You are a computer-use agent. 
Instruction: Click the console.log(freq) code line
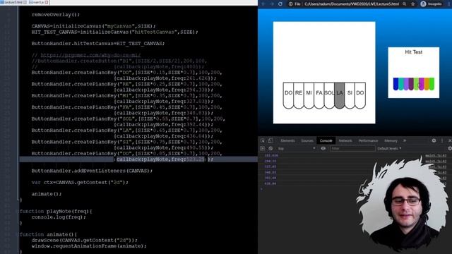pyautogui.click(x=59, y=217)
